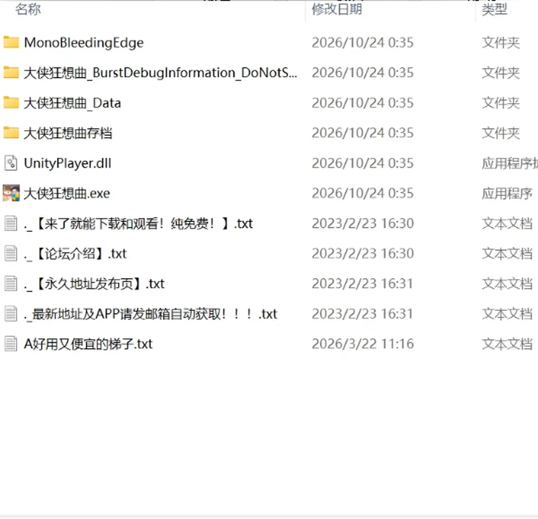Viewport: 538px width, 519px height.
Task: Select the 文件夹 type of MonoBleedingEdge
Action: 501,43
